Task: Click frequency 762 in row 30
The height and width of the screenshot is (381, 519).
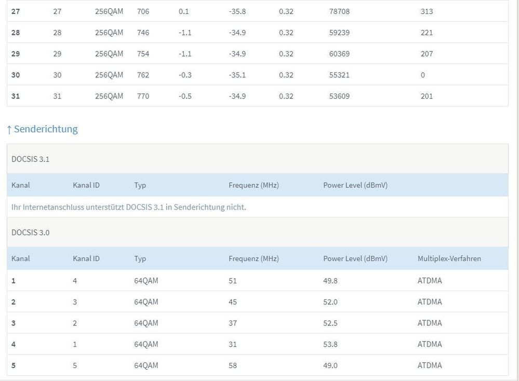Action: (143, 75)
